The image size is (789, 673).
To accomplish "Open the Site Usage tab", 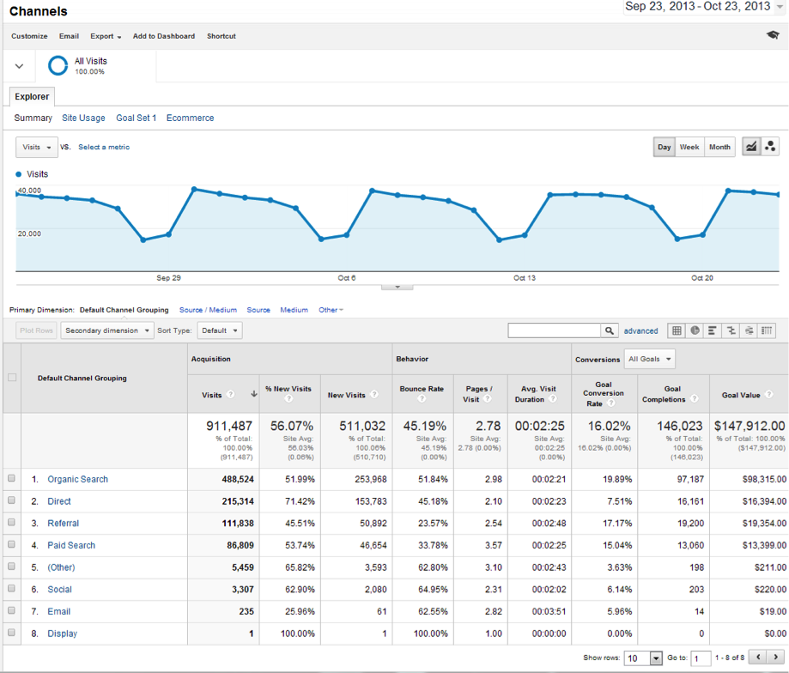I will click(83, 118).
